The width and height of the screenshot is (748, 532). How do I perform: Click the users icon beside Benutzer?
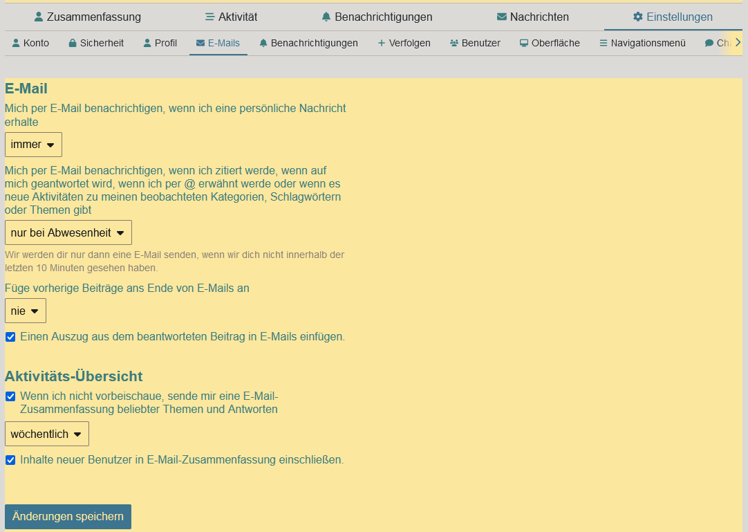pyautogui.click(x=454, y=43)
